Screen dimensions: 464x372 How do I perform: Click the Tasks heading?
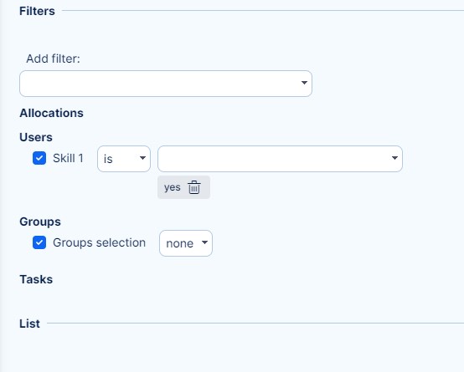click(36, 279)
